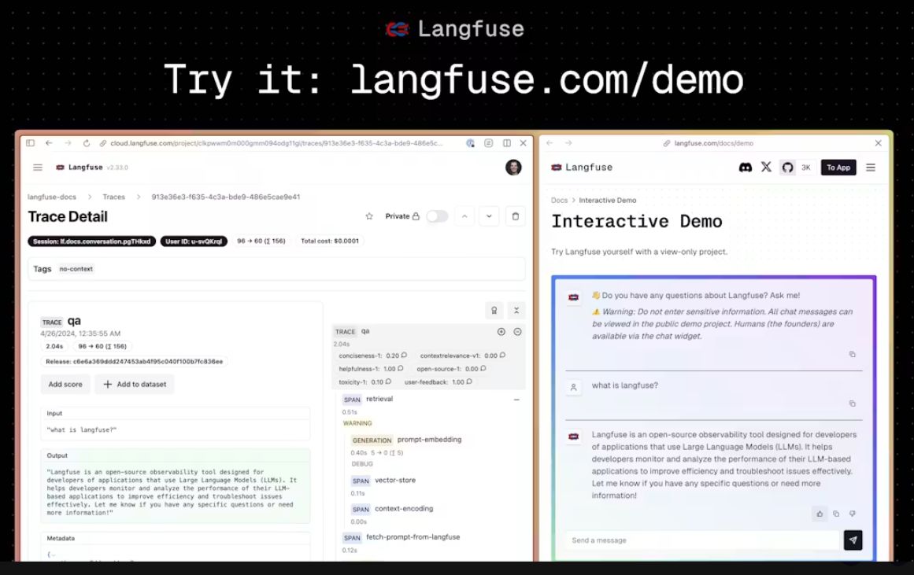Click the split view icon in left browser
The image size is (914, 575).
point(507,142)
